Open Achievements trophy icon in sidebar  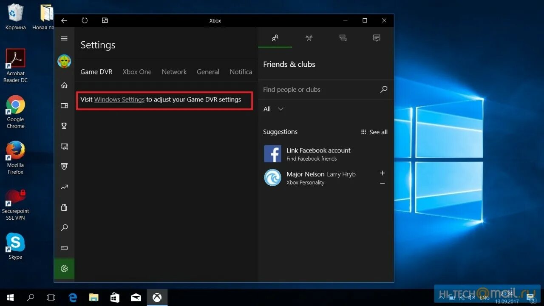coord(64,126)
